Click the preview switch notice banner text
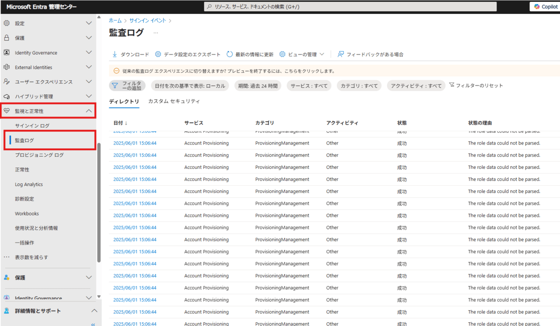Viewport: 560px width, 326px height. coord(229,71)
